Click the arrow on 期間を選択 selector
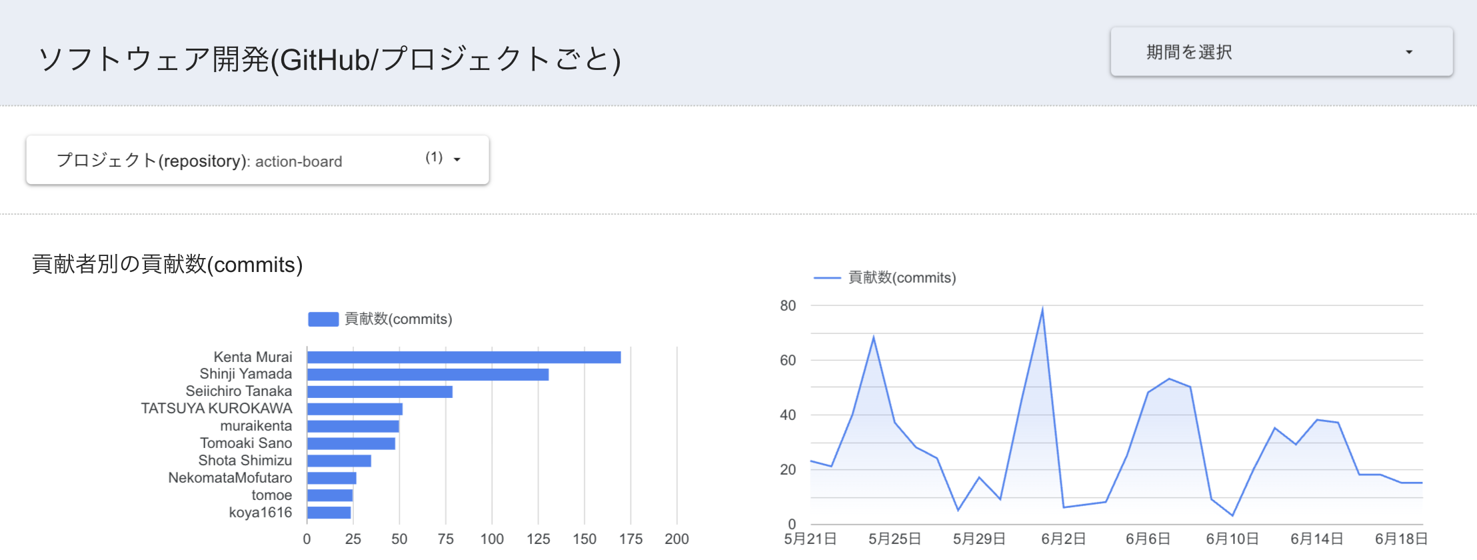Image resolution: width=1477 pixels, height=560 pixels. 1409,52
